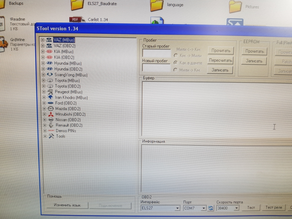This screenshot has width=292, height=219.
Task: Expand the Toyota (MBus) tree node
Action: 43,81
